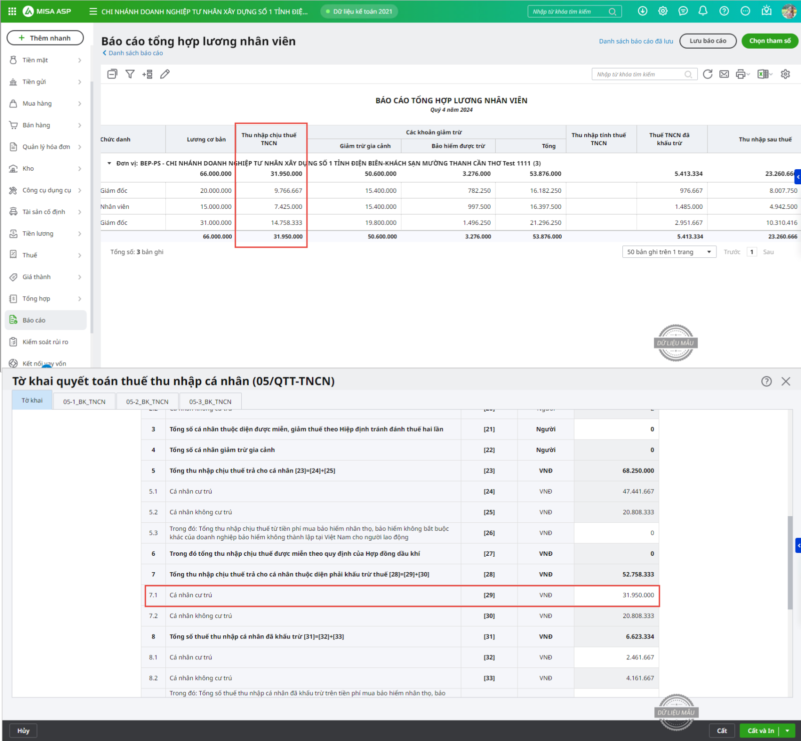The width and height of the screenshot is (801, 741).
Task: Open help icon in tax declaration dialog
Action: tap(766, 382)
